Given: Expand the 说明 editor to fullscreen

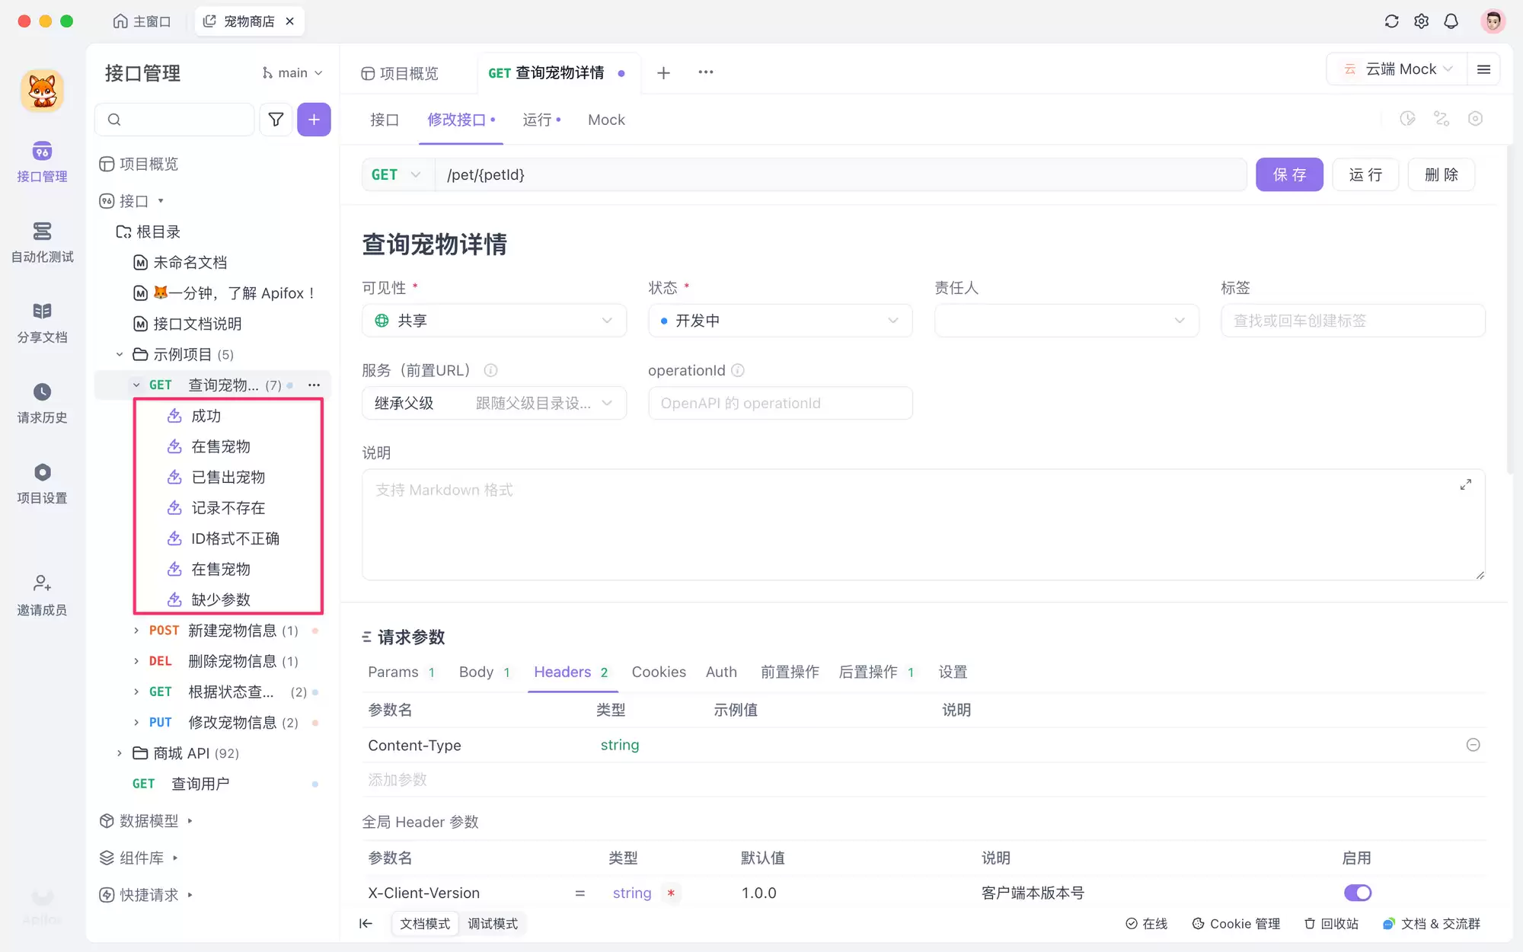Looking at the screenshot, I should tap(1466, 484).
